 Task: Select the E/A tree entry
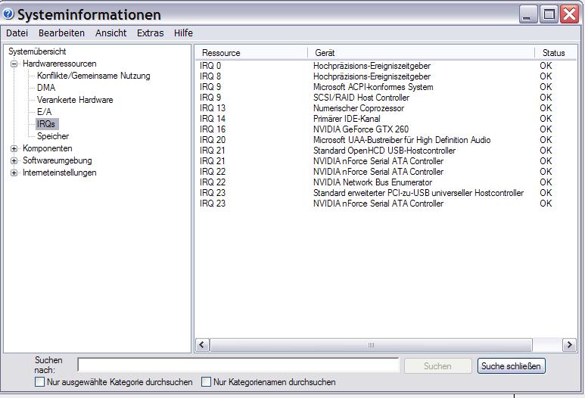tap(45, 112)
